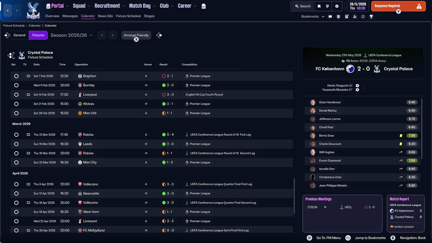Click the substitution arrow icon for Will Hughes

click(x=401, y=152)
